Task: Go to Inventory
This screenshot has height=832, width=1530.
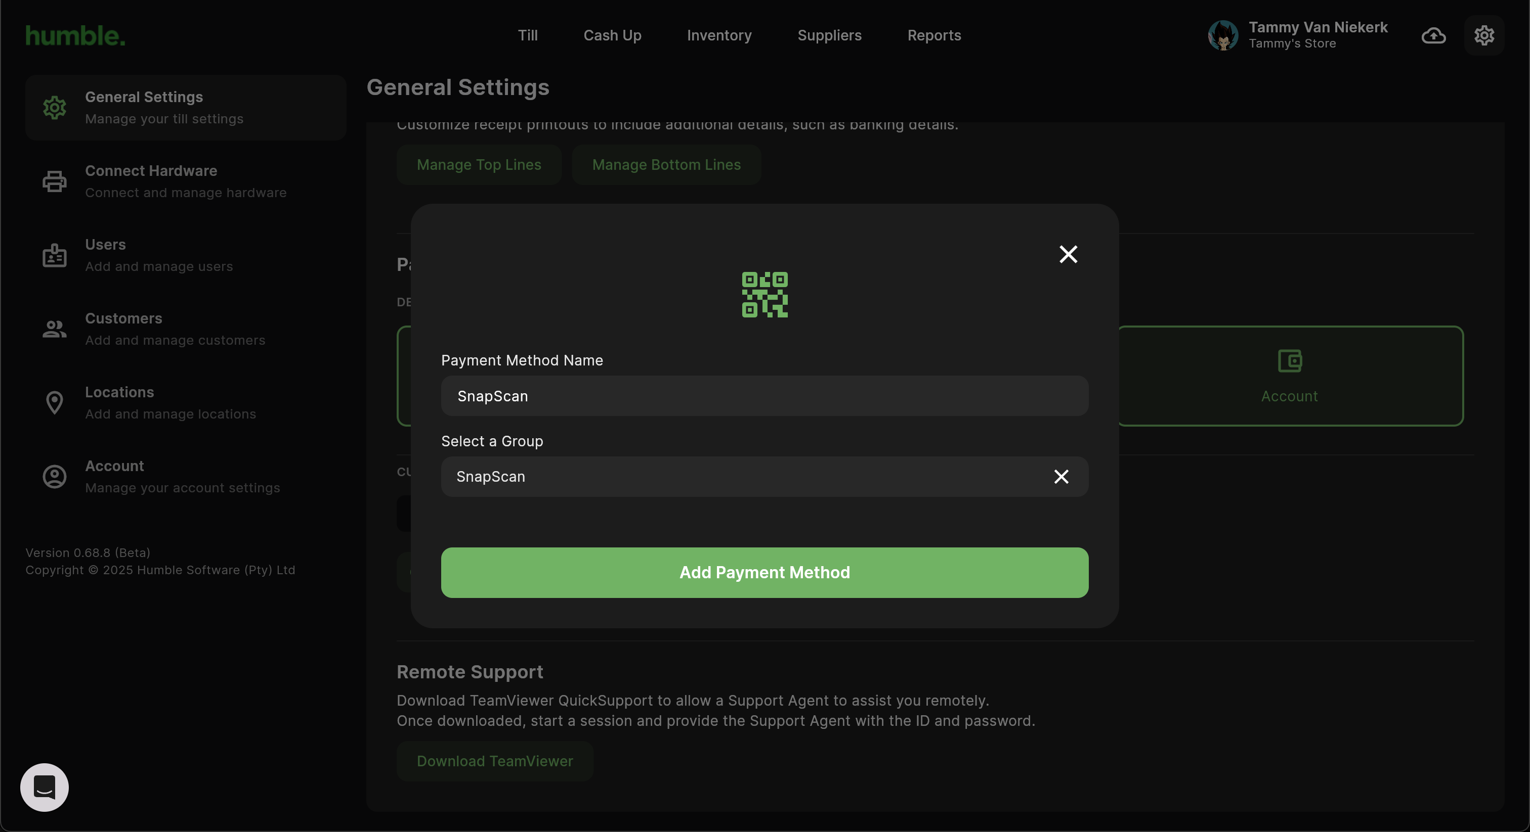Action: click(718, 35)
